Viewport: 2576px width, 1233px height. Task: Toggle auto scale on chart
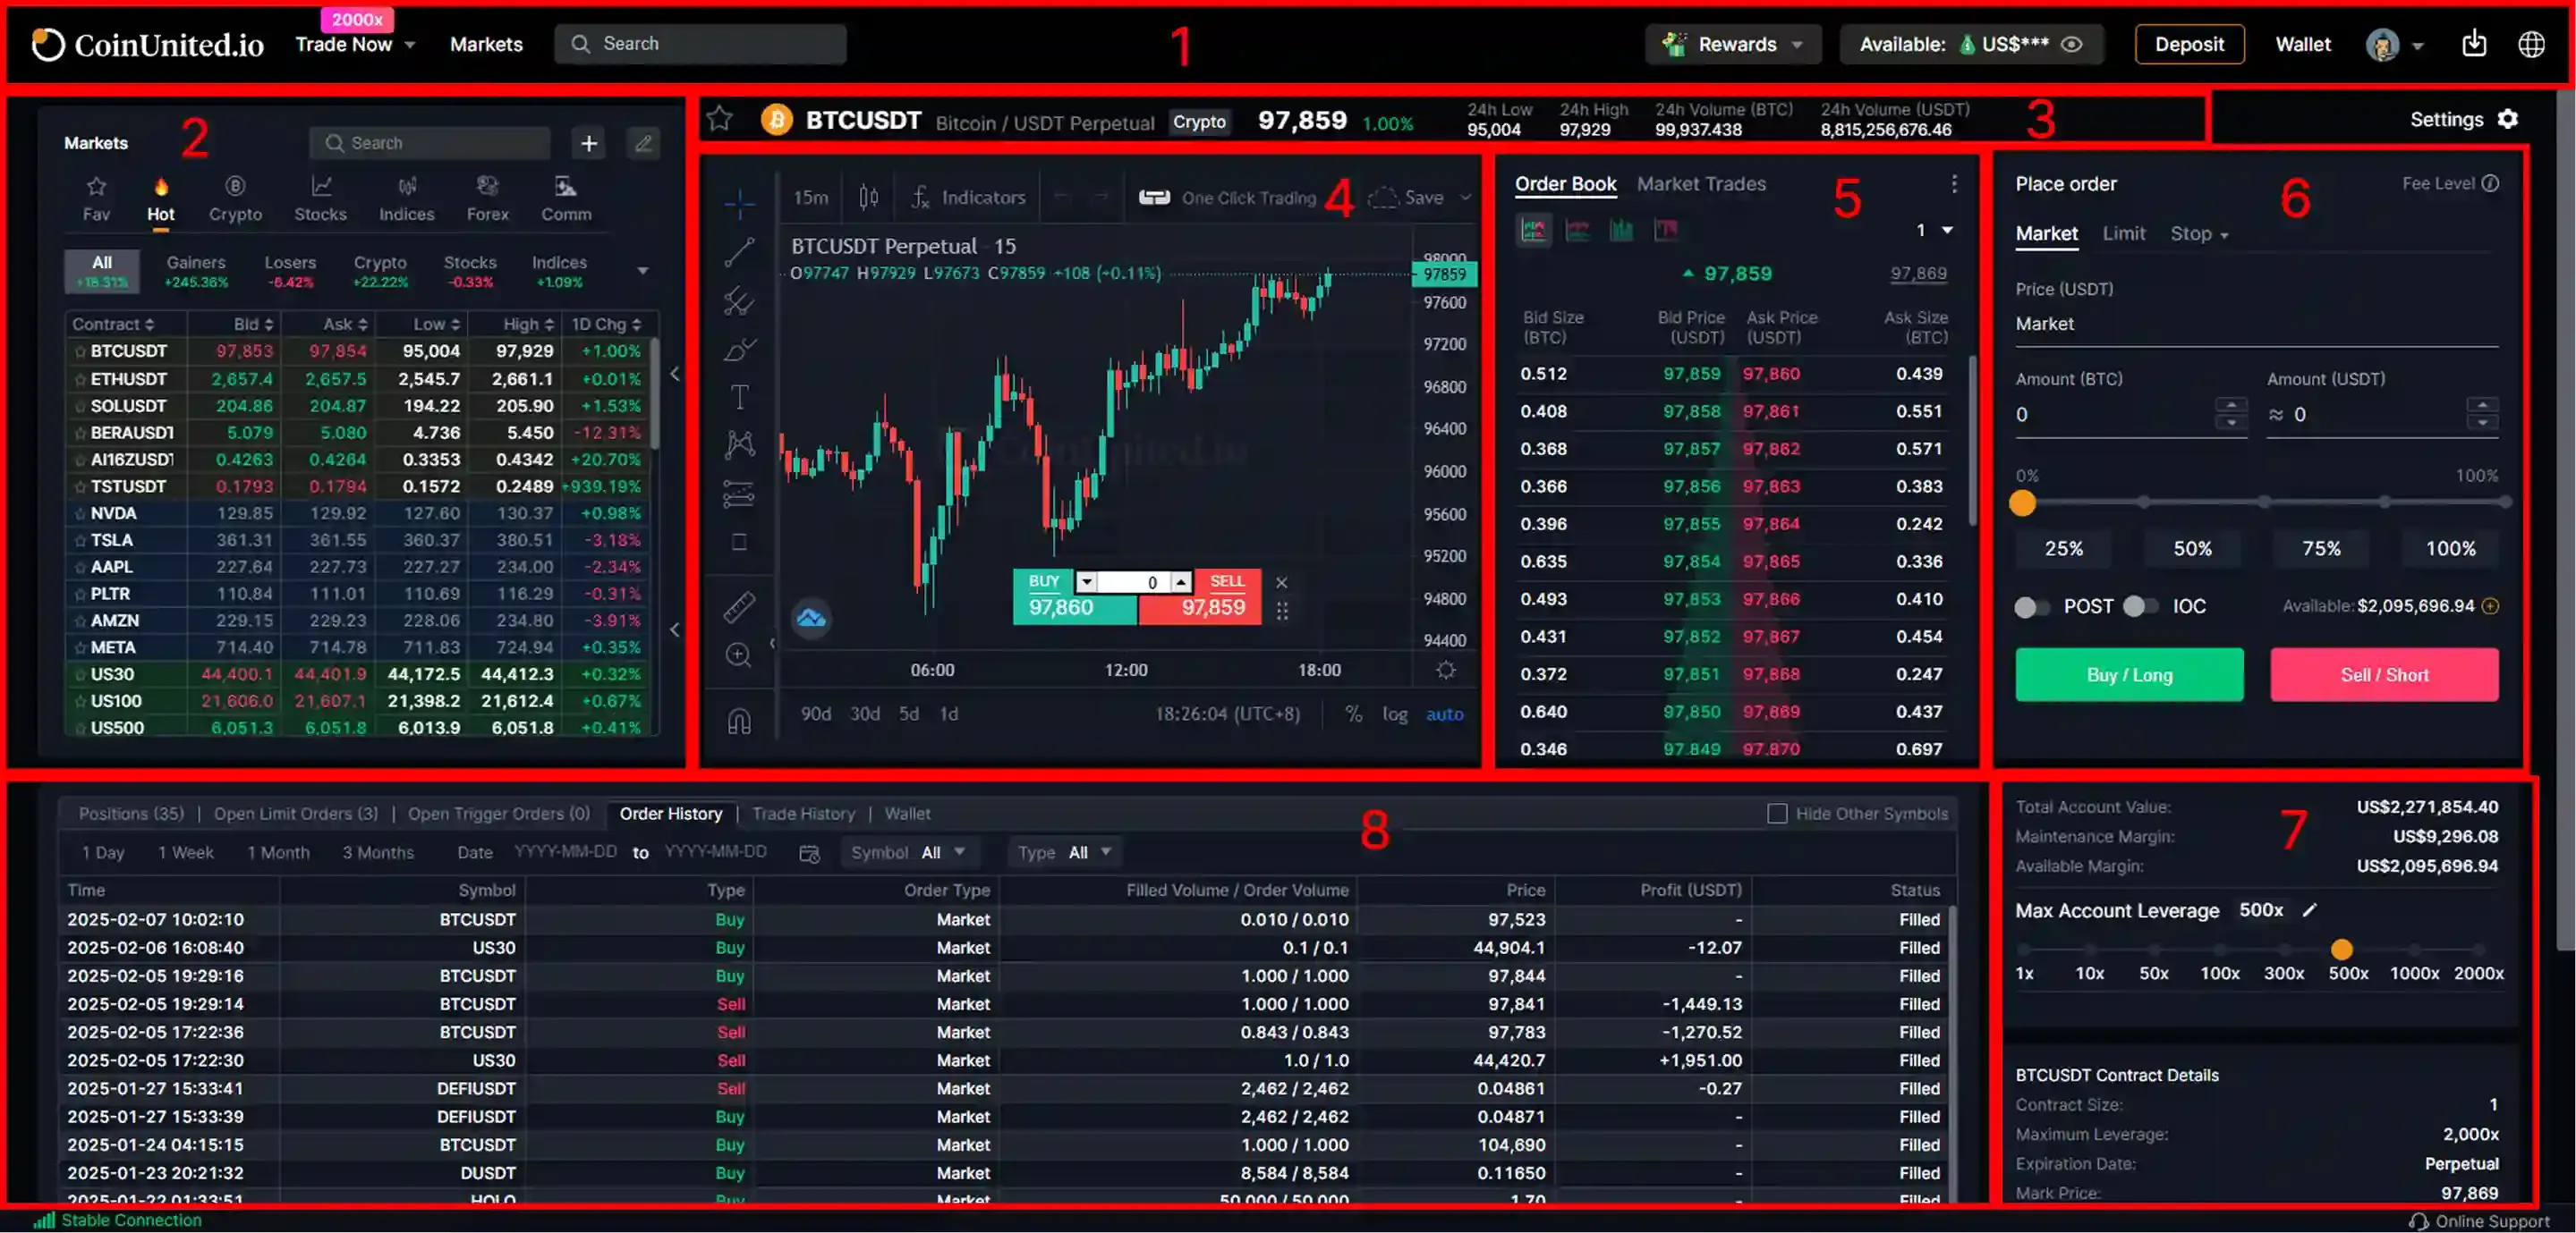click(x=1444, y=714)
